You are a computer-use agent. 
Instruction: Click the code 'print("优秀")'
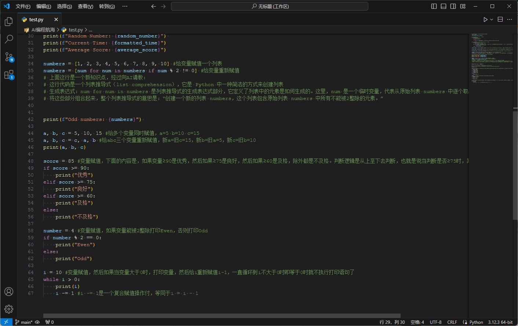click(74, 175)
